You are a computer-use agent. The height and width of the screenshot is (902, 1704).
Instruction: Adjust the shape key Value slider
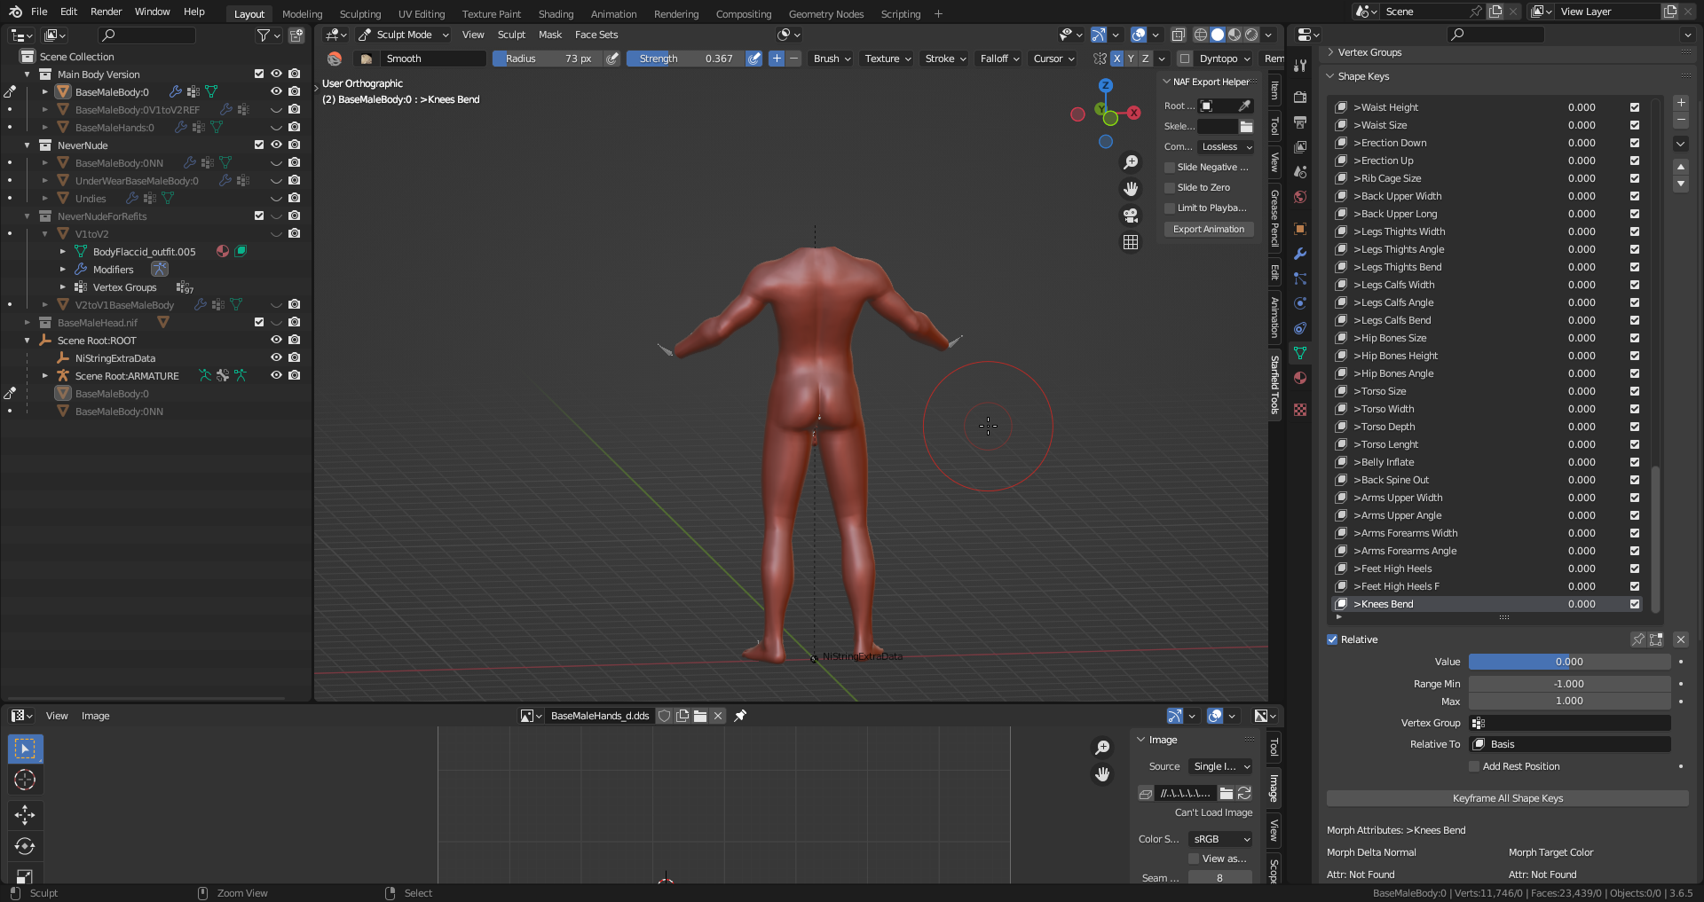1569,662
